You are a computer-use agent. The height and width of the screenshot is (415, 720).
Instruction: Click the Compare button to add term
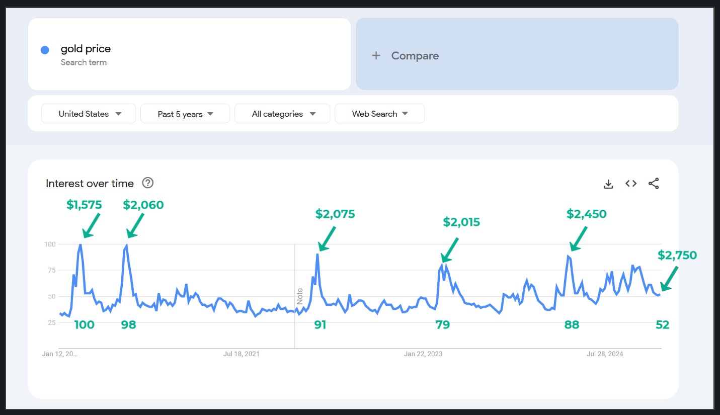(517, 54)
